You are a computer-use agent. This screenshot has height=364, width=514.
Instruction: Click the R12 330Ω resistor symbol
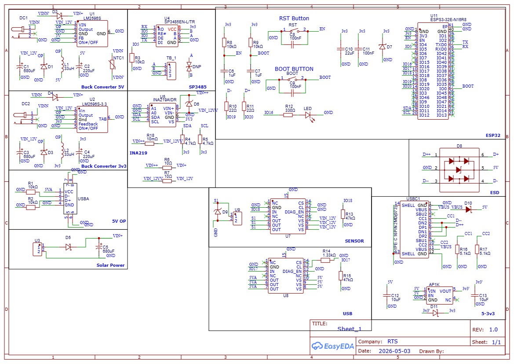coord(288,114)
